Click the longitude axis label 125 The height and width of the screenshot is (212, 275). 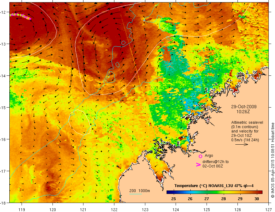pos(207,210)
